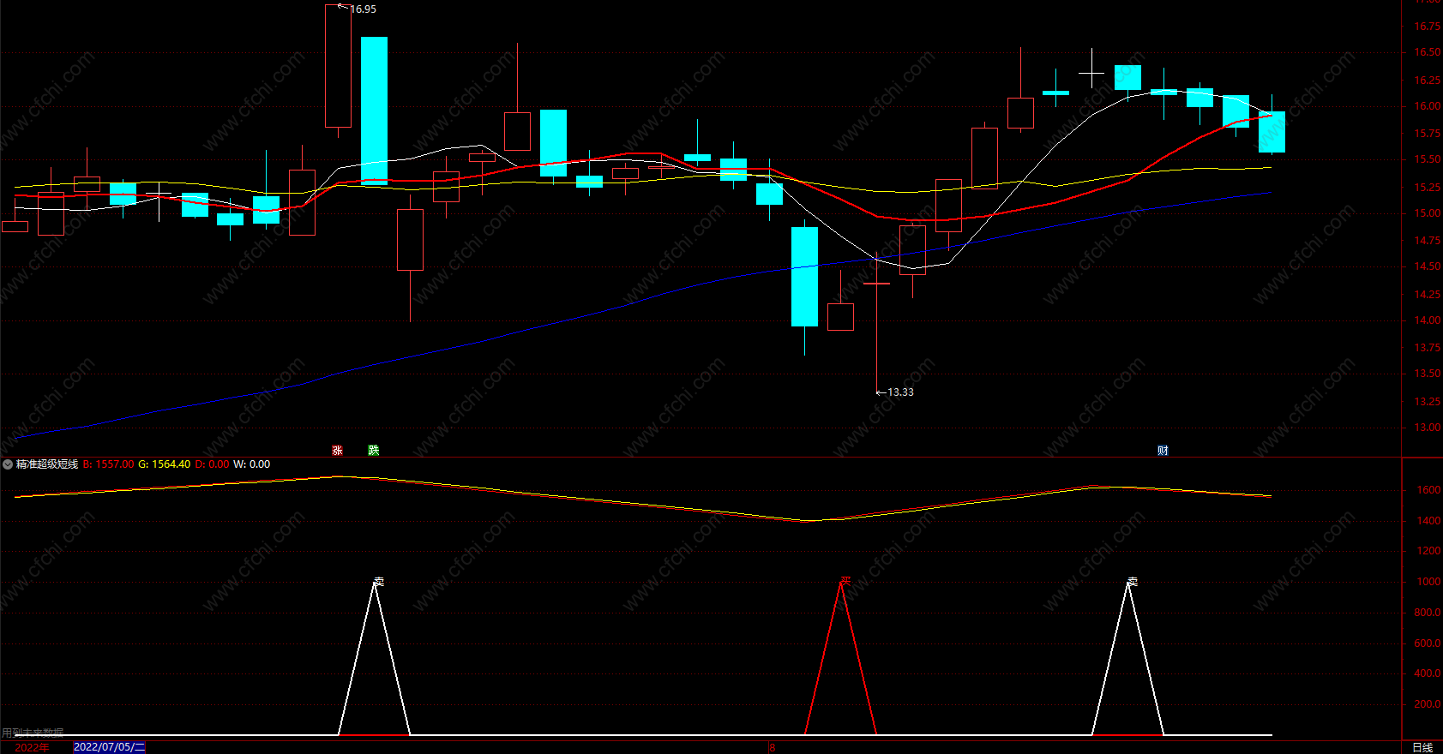1443x754 pixels.
Task: Open the blue 财 info marker
Action: (x=1163, y=451)
